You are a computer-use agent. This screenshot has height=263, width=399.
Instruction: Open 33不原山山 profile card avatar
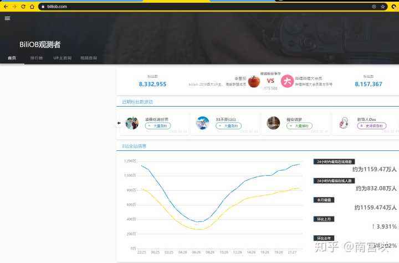pyautogui.click(x=203, y=123)
